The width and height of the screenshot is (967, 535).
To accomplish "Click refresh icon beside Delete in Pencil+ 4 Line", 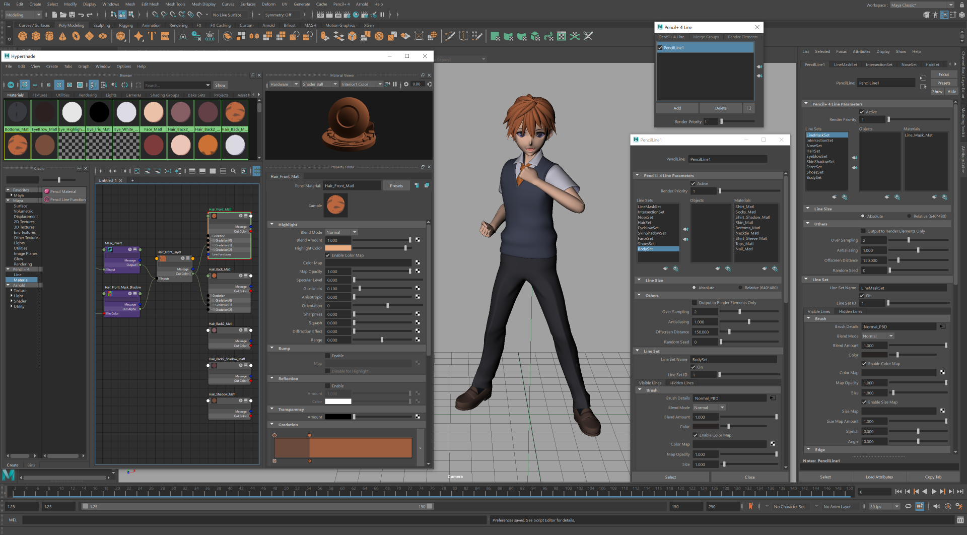I will (x=749, y=108).
